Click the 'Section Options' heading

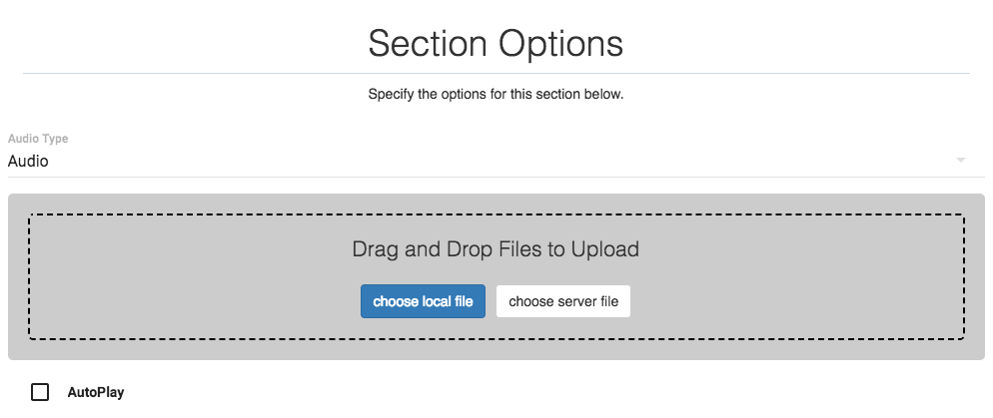(496, 44)
